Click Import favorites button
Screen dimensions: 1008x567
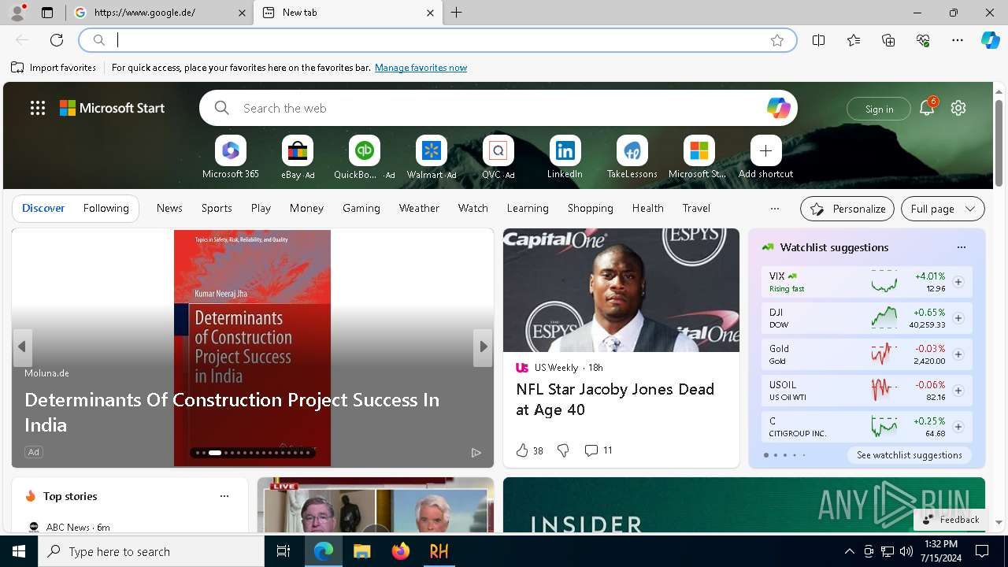[54, 68]
